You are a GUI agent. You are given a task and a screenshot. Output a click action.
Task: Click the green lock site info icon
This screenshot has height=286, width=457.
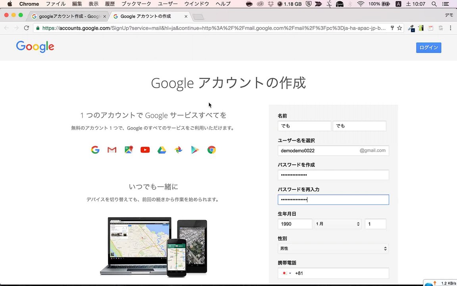38,28
